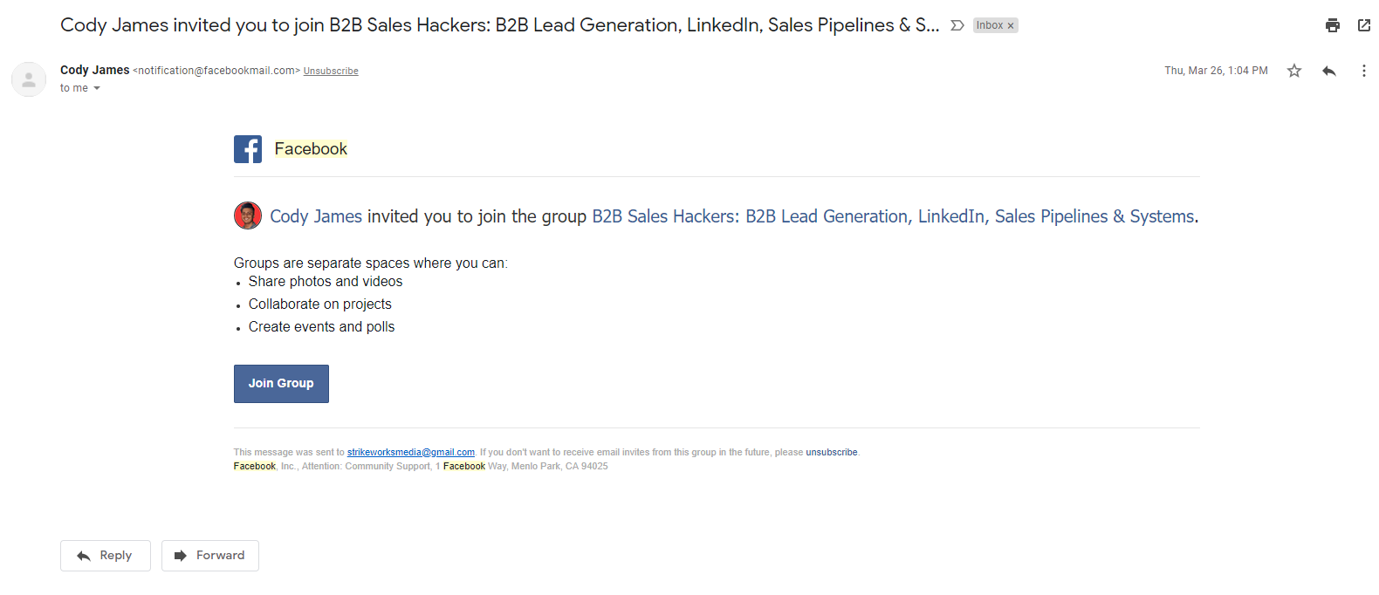Screen dimensions: 1379x595
Task: Click the Reply button at bottom
Action: click(106, 556)
